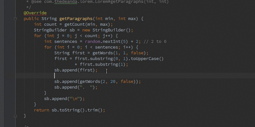Click the getParagraphs method name

tap(76, 19)
